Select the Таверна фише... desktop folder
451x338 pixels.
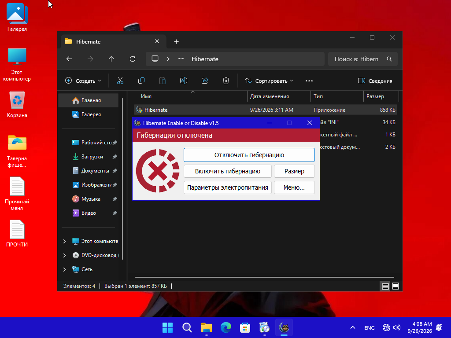point(17,151)
